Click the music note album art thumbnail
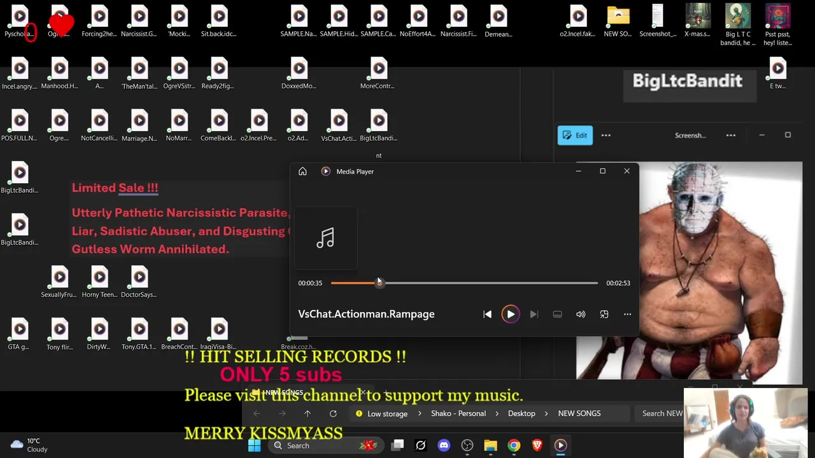Viewport: 815px width, 458px height. coord(325,239)
